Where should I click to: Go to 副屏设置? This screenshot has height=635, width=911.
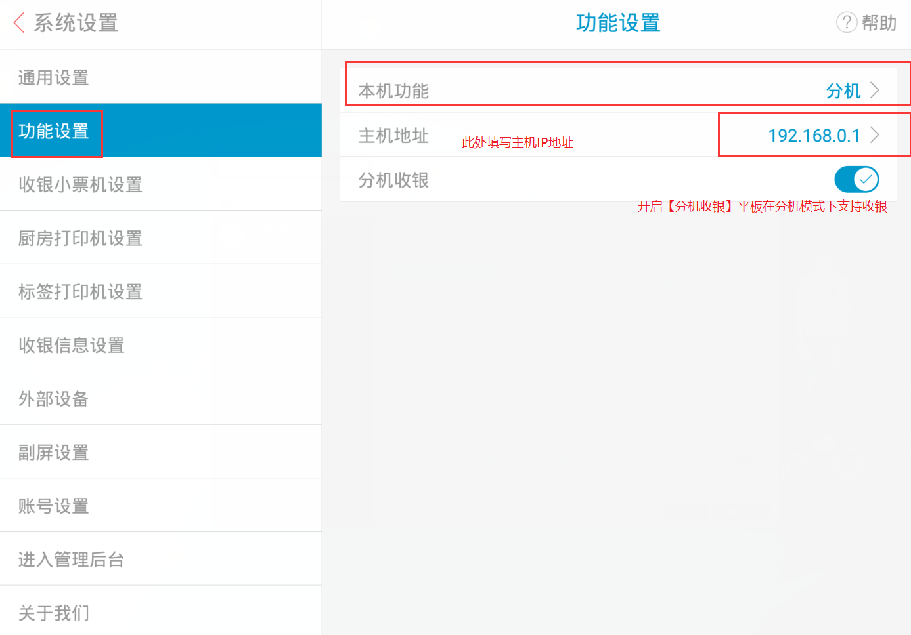[161, 452]
